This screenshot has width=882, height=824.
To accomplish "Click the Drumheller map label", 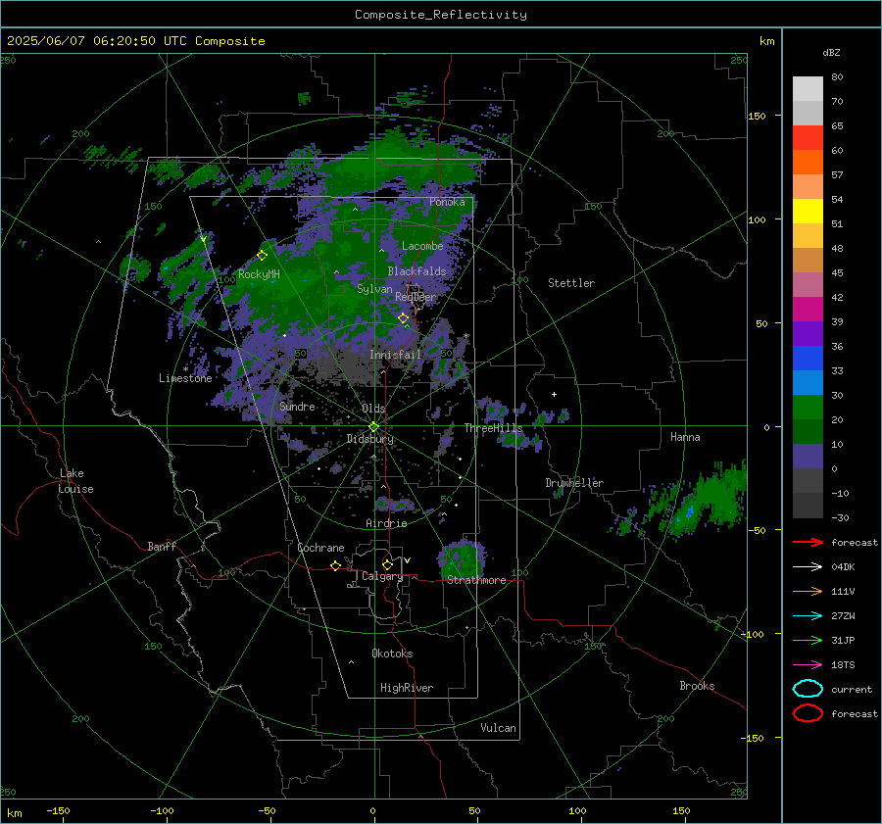I will pos(574,483).
